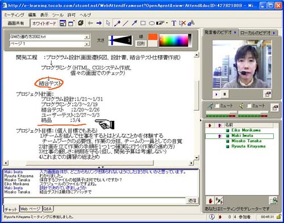The image size is (284, 223).
Task: Click the 大きさ line size slider
Action: click(120, 40)
